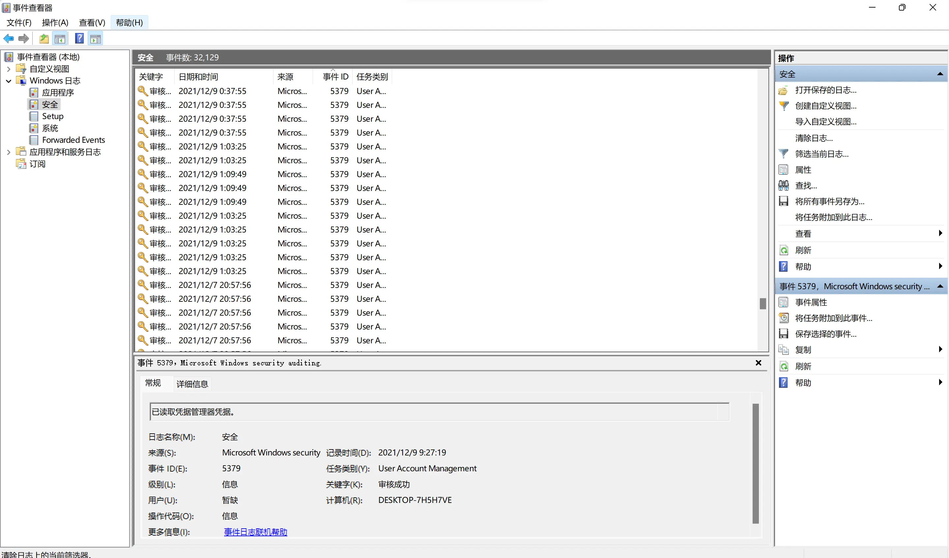Collapse the Windows 日志 tree node

pos(9,81)
